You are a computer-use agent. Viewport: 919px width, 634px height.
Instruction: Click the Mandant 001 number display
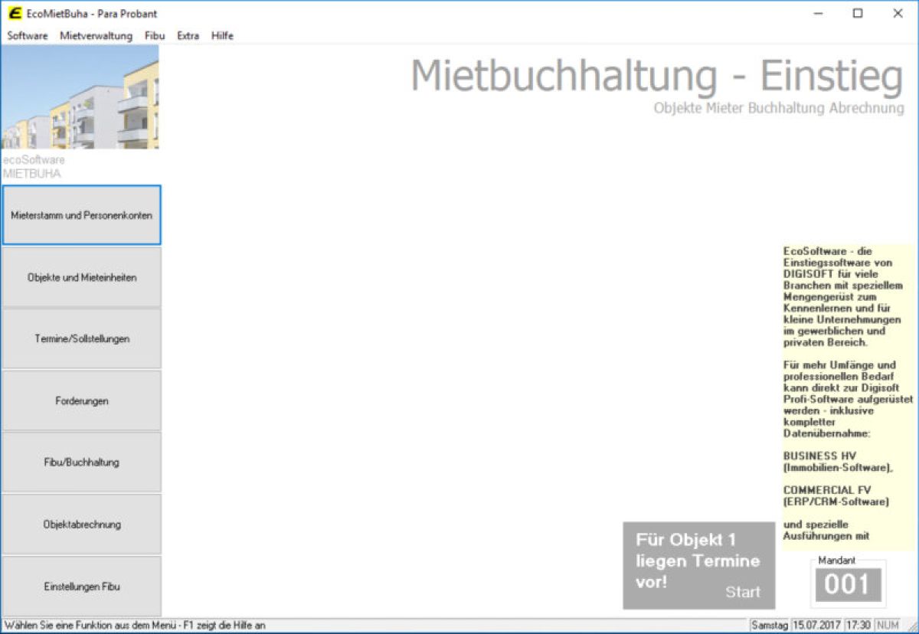(847, 586)
